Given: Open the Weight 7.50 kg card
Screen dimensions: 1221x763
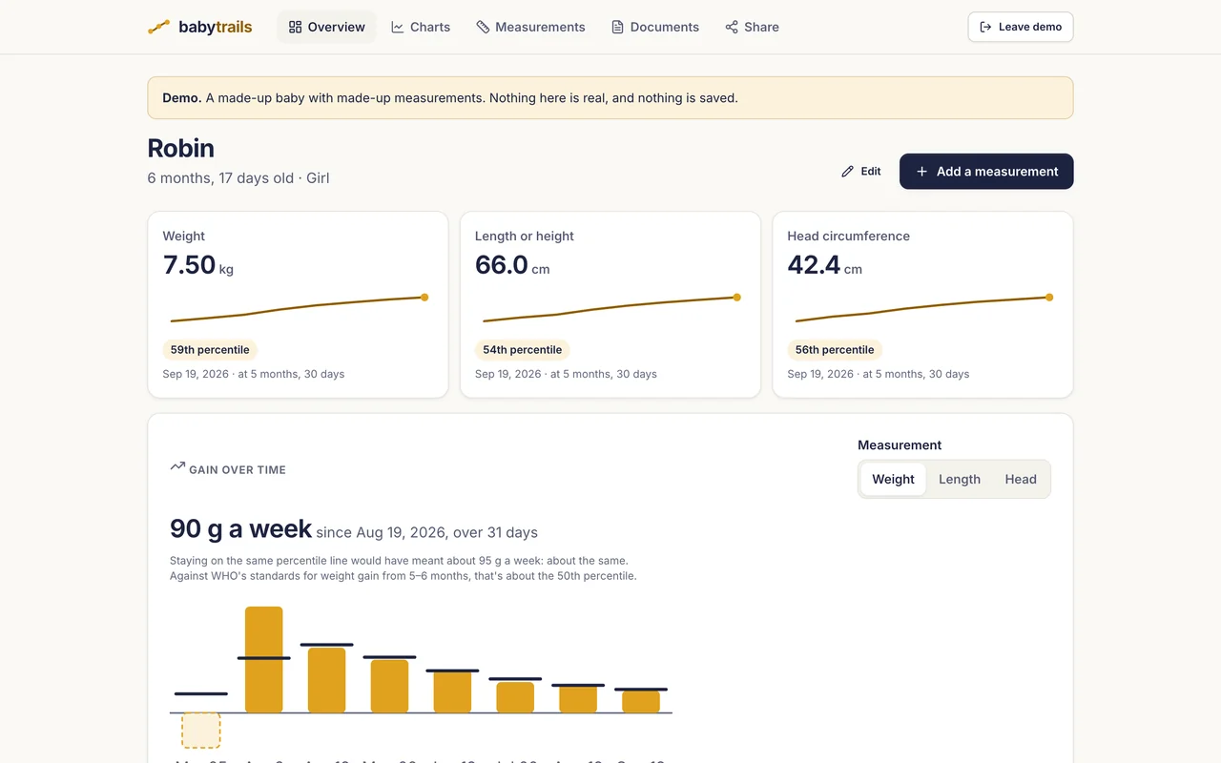Looking at the screenshot, I should [x=298, y=304].
